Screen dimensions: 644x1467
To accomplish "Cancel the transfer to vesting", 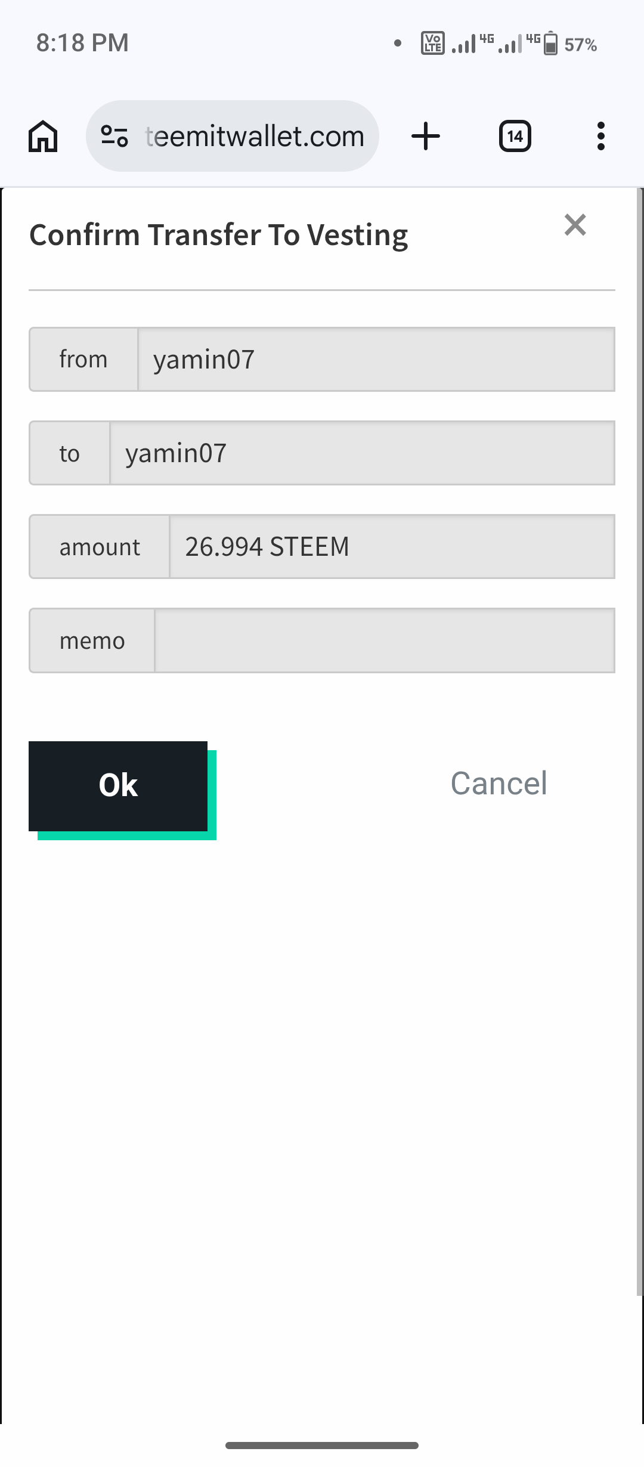I will click(499, 784).
